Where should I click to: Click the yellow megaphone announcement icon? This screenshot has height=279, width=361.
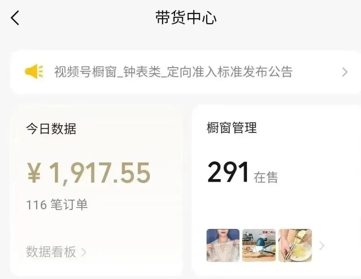tap(34, 72)
